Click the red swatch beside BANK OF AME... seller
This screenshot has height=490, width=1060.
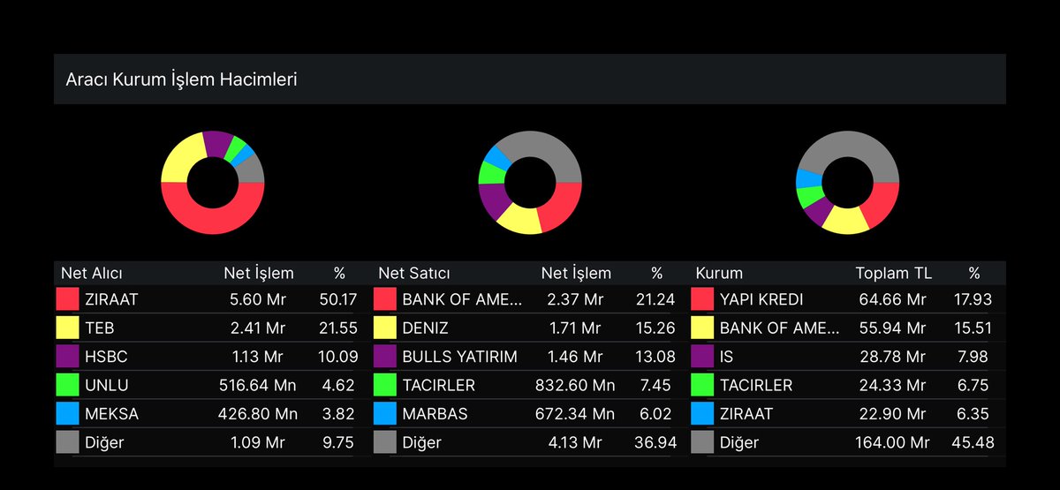click(x=385, y=299)
